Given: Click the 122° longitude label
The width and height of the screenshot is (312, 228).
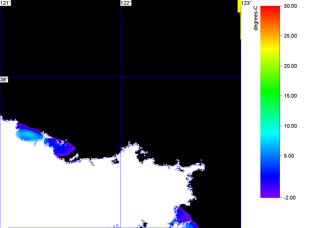Looking at the screenshot, I should click(126, 3).
